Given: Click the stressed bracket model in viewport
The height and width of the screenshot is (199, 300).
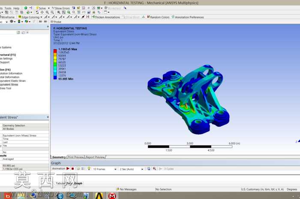Looking at the screenshot, I should pyautogui.click(x=189, y=99).
